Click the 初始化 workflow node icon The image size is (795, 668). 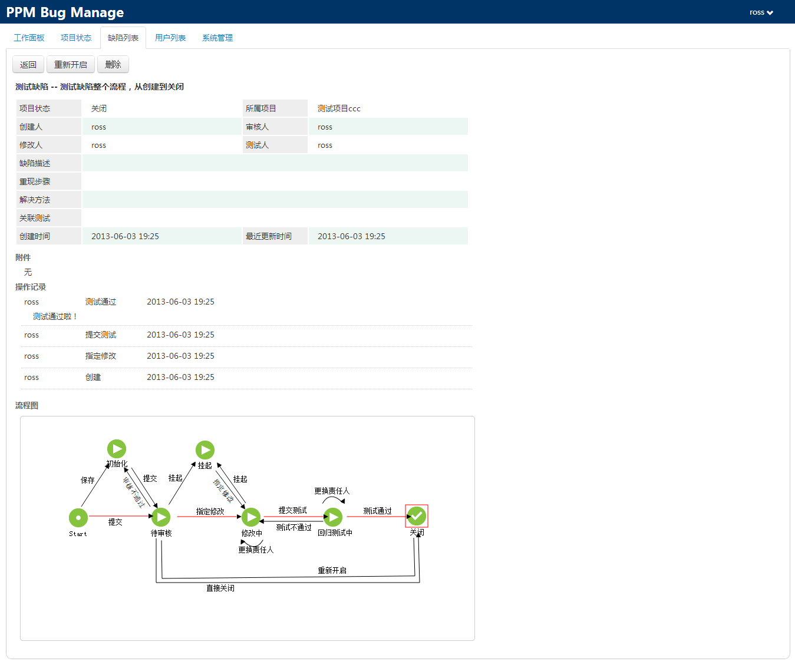click(x=117, y=449)
